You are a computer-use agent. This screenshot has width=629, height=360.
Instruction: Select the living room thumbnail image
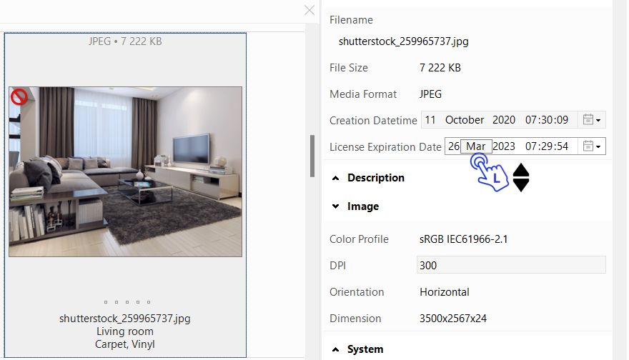click(x=125, y=171)
